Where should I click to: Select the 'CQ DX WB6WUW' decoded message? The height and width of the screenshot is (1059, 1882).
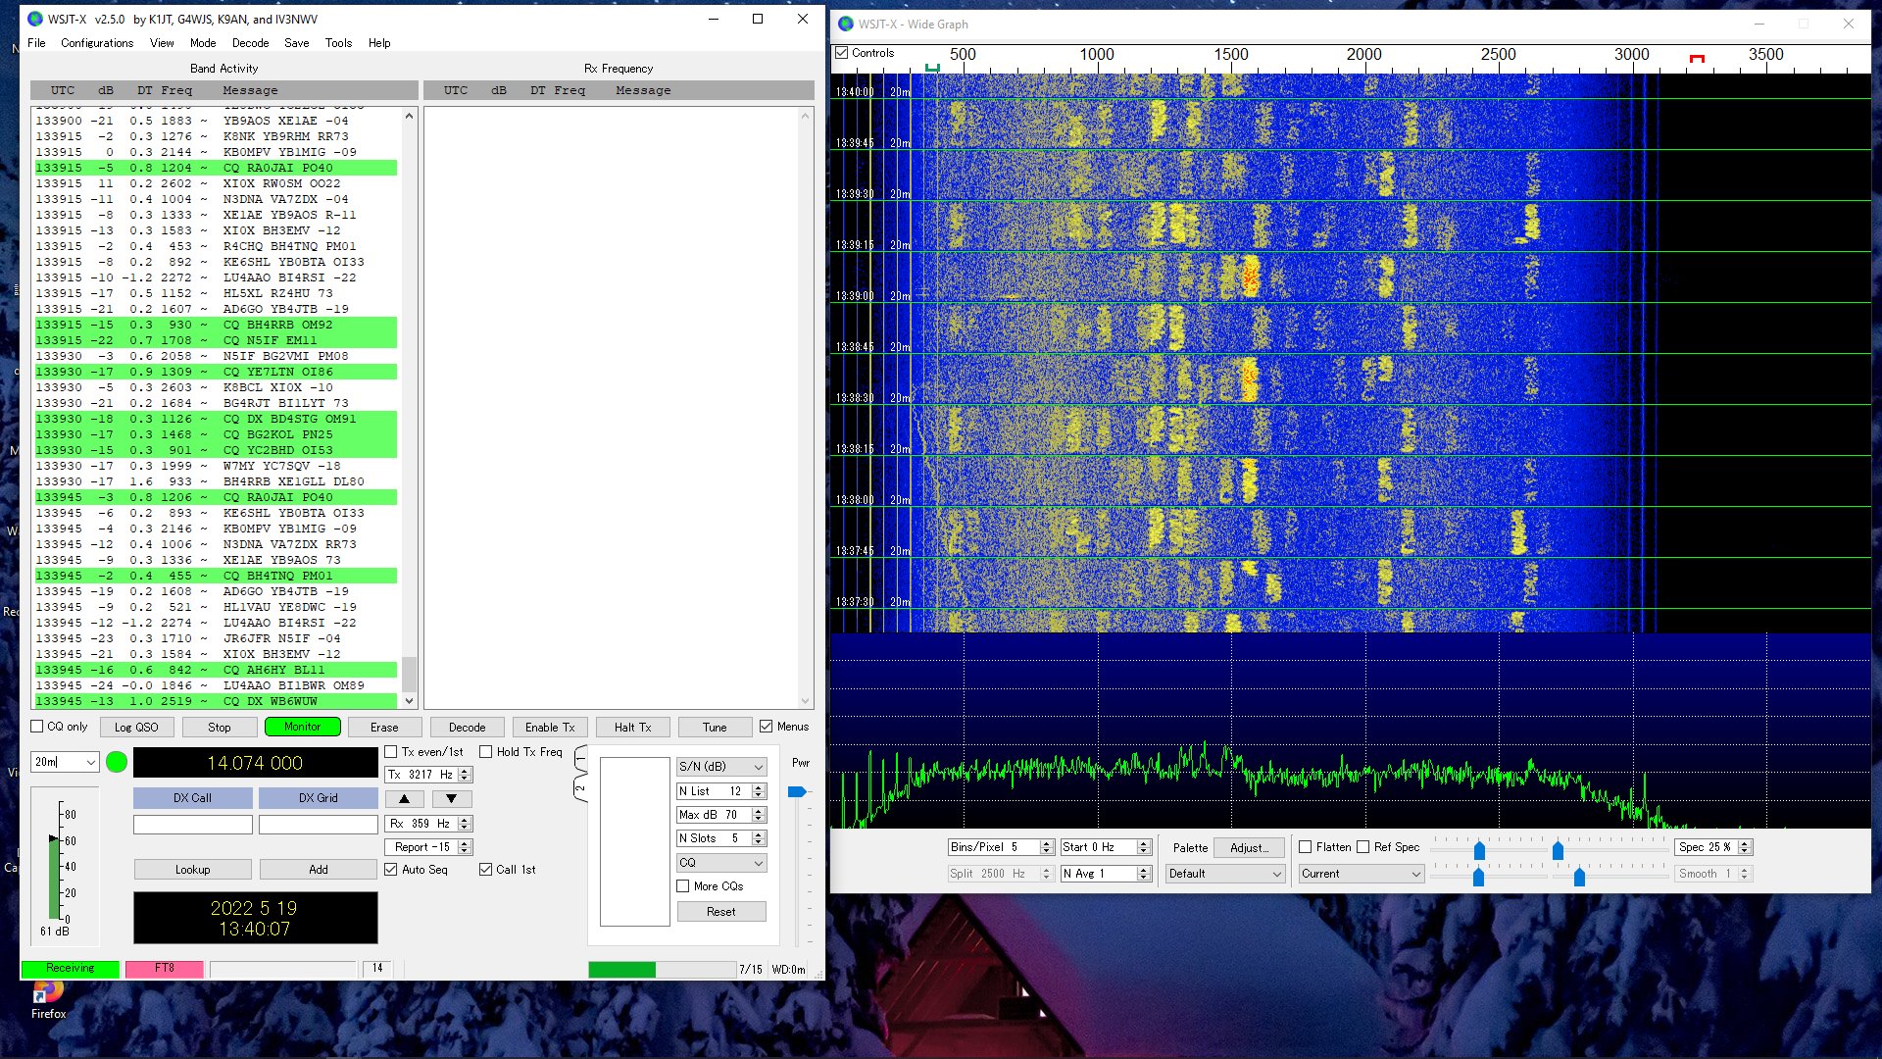pyautogui.click(x=216, y=701)
